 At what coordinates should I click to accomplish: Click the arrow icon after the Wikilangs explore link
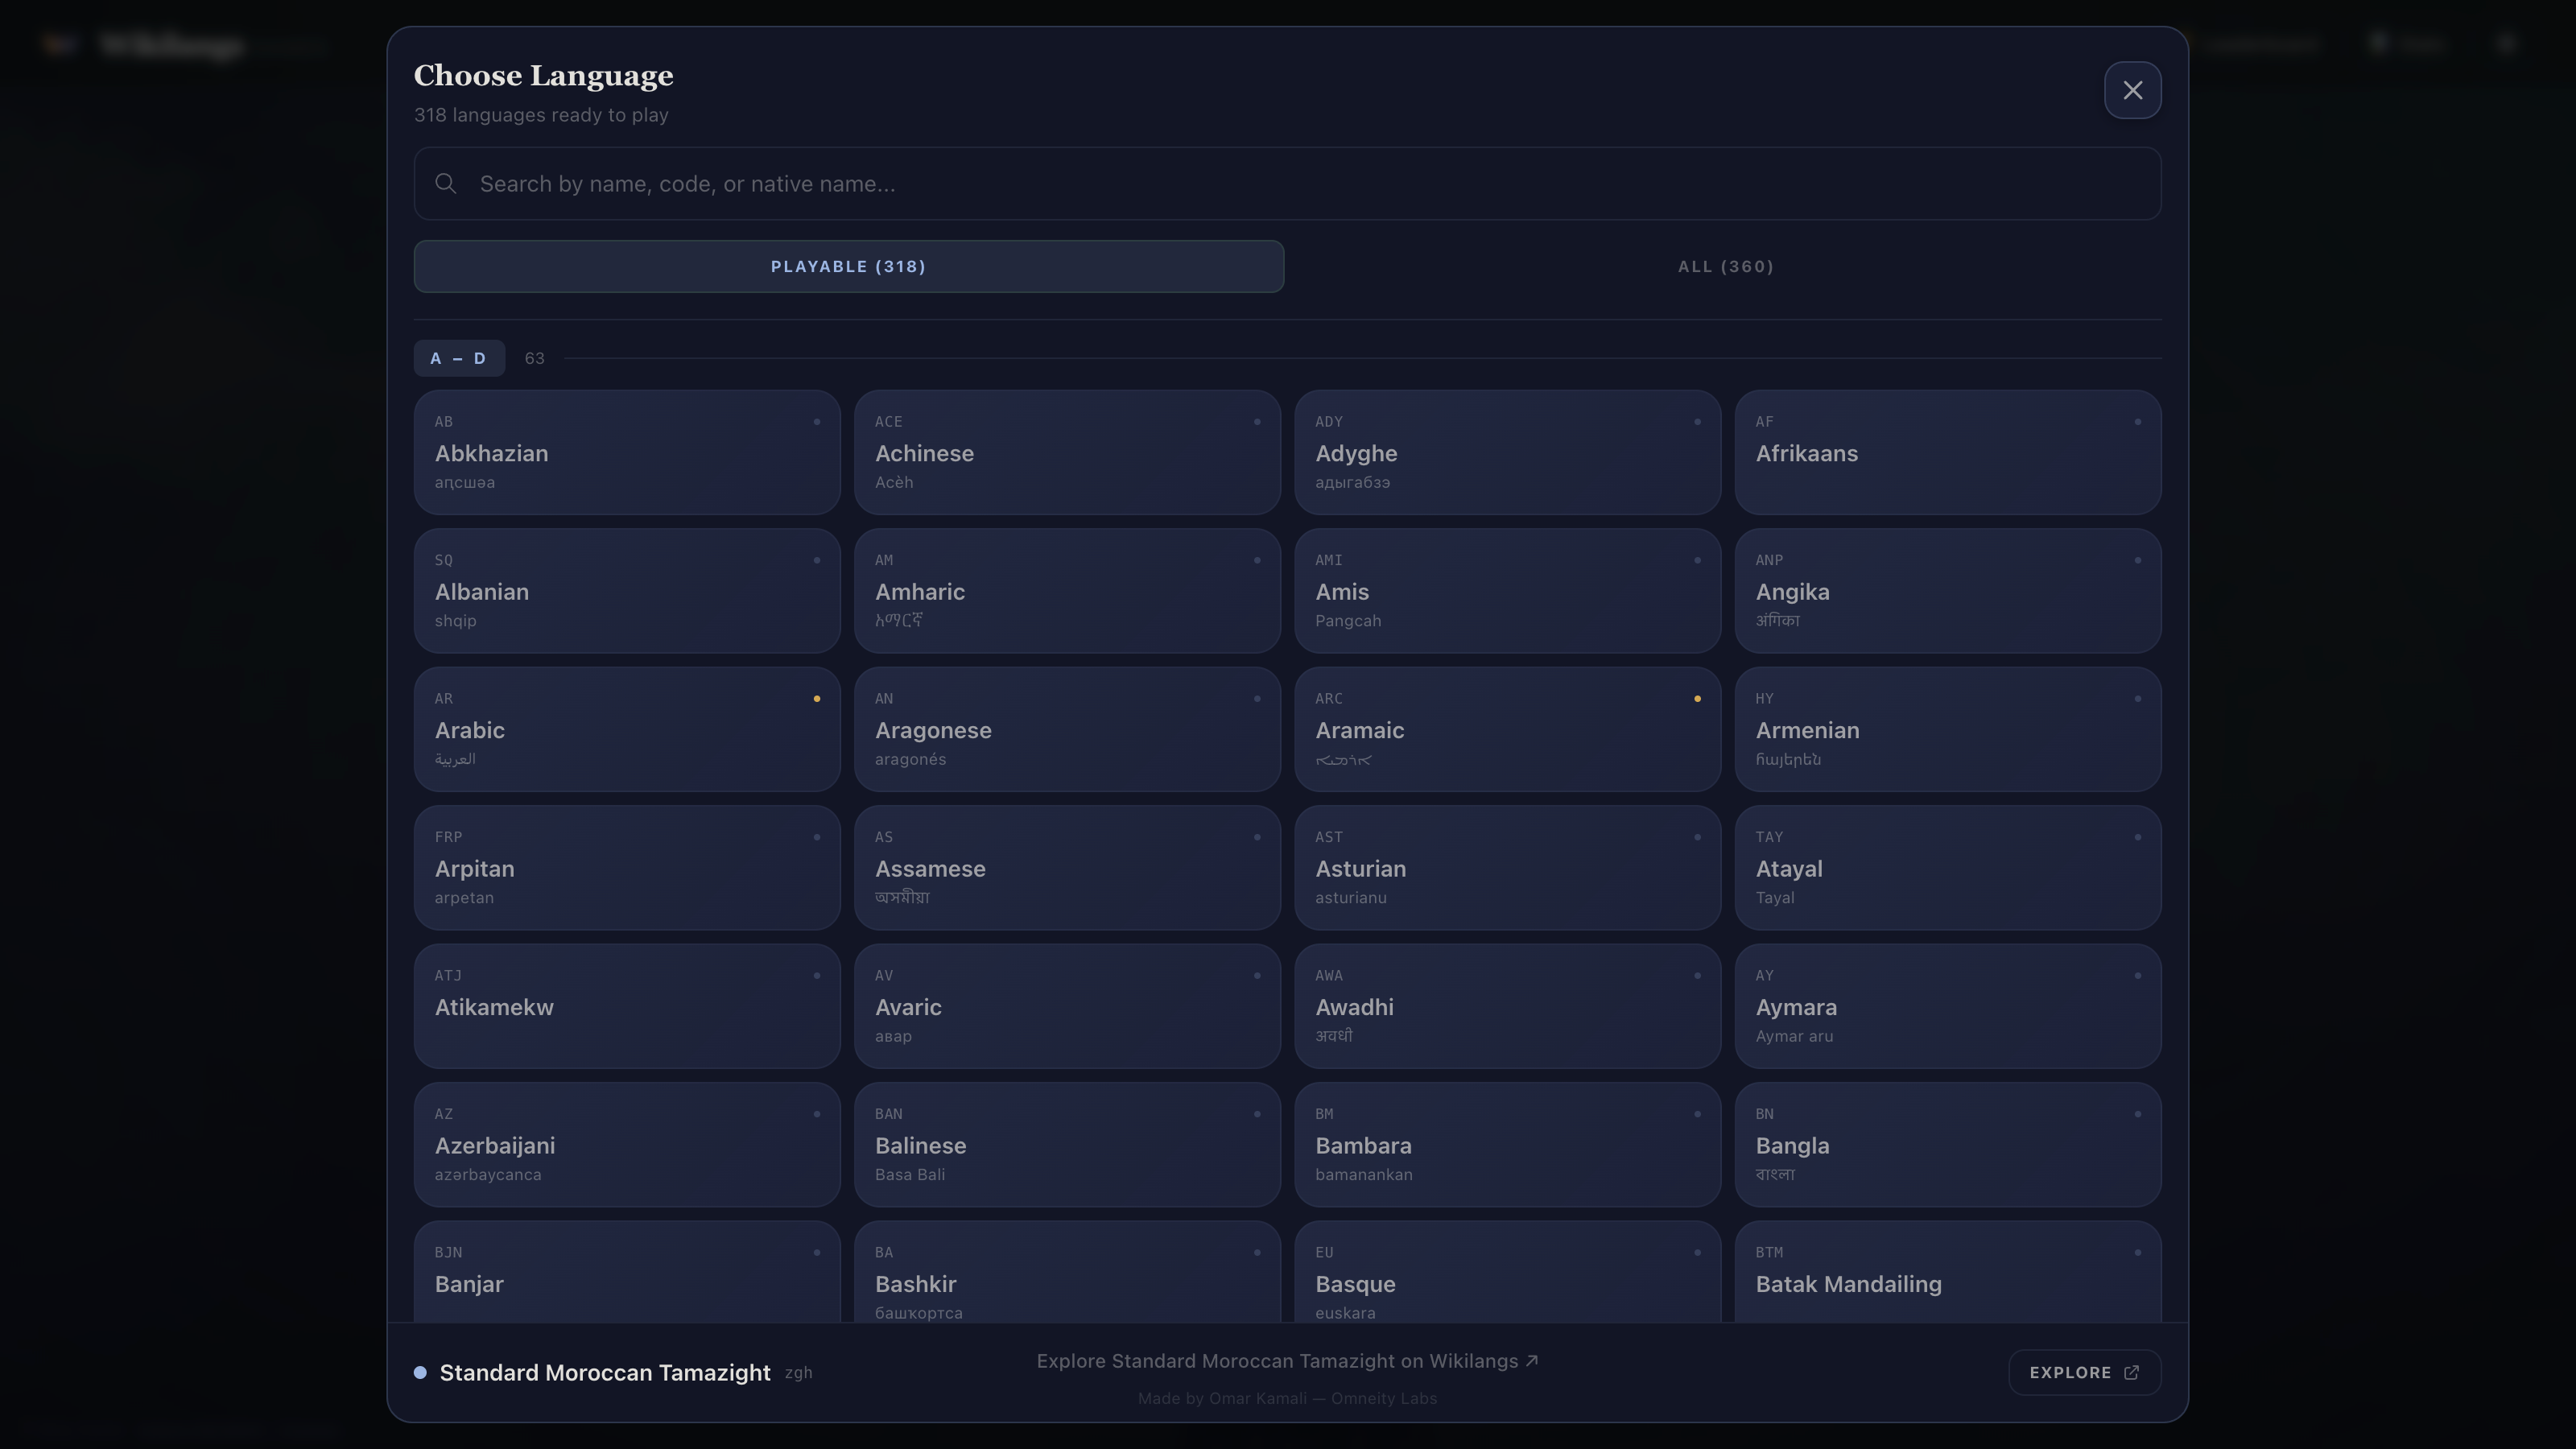click(x=1532, y=1360)
